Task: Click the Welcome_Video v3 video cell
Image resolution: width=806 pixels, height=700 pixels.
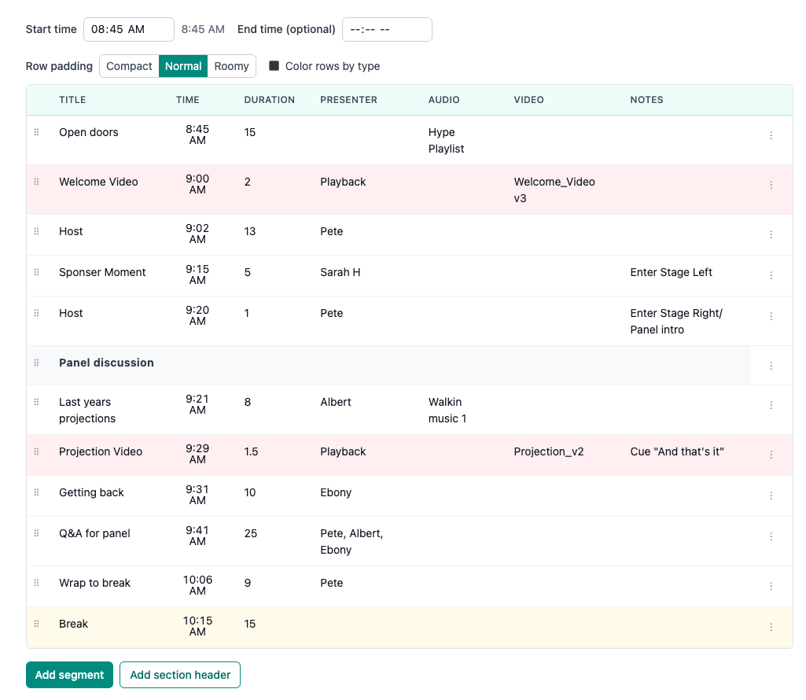Action: (x=554, y=190)
